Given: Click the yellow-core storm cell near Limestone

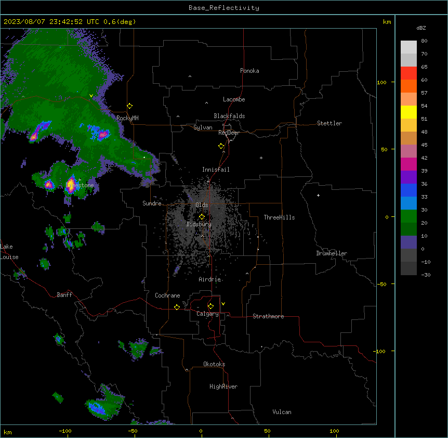Looking at the screenshot, I should click(x=71, y=184).
